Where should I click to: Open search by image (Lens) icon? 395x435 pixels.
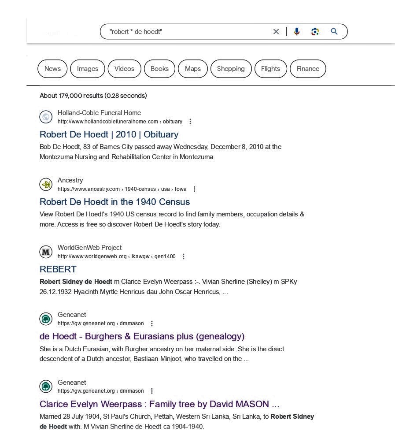tap(315, 32)
